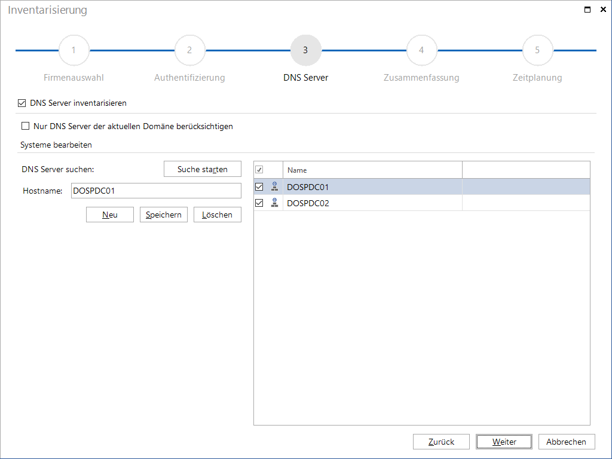Maximize the Inventarisierung window
This screenshot has width=612, height=459.
(x=587, y=10)
